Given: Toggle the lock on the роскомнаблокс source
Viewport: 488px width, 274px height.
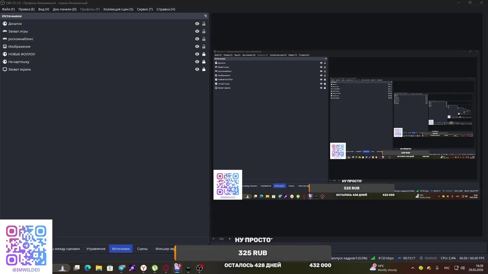Looking at the screenshot, I should [x=204, y=39].
